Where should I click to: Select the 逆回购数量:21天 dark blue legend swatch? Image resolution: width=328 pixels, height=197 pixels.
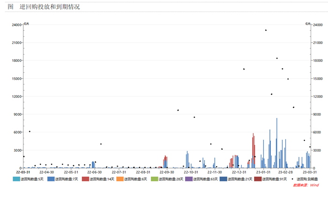pyautogui.click(x=224, y=179)
